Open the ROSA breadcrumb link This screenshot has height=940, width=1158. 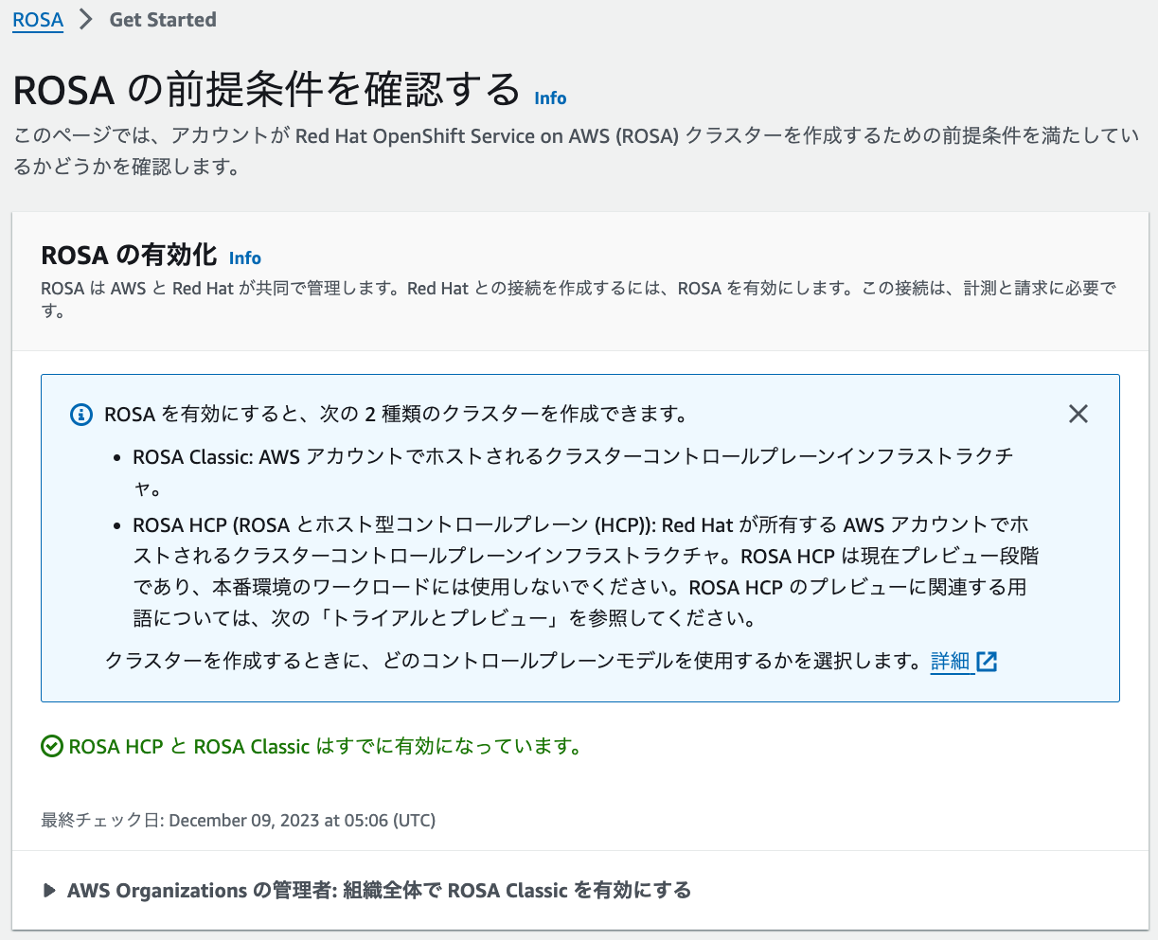point(38,20)
